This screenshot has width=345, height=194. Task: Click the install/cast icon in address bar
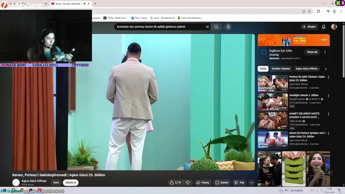click(303, 11)
